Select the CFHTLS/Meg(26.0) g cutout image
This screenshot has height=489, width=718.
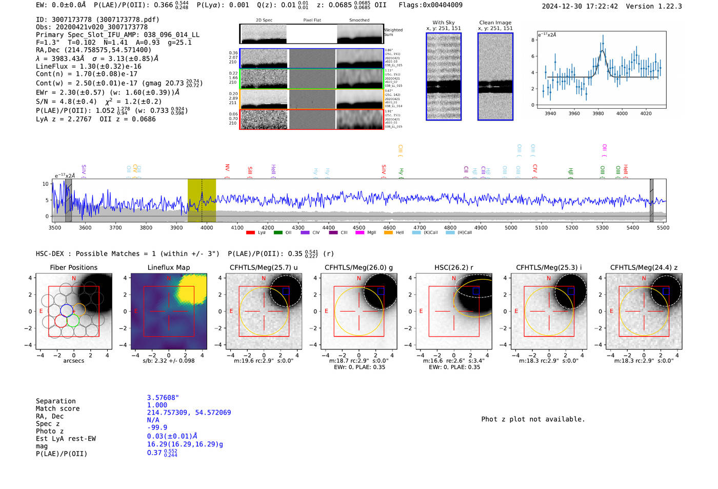[358, 311]
